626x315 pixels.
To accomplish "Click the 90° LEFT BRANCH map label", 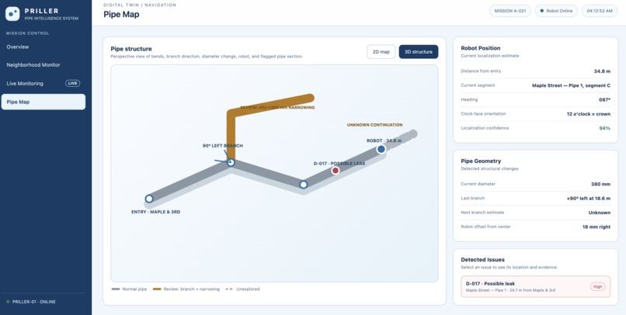I will pyautogui.click(x=222, y=146).
